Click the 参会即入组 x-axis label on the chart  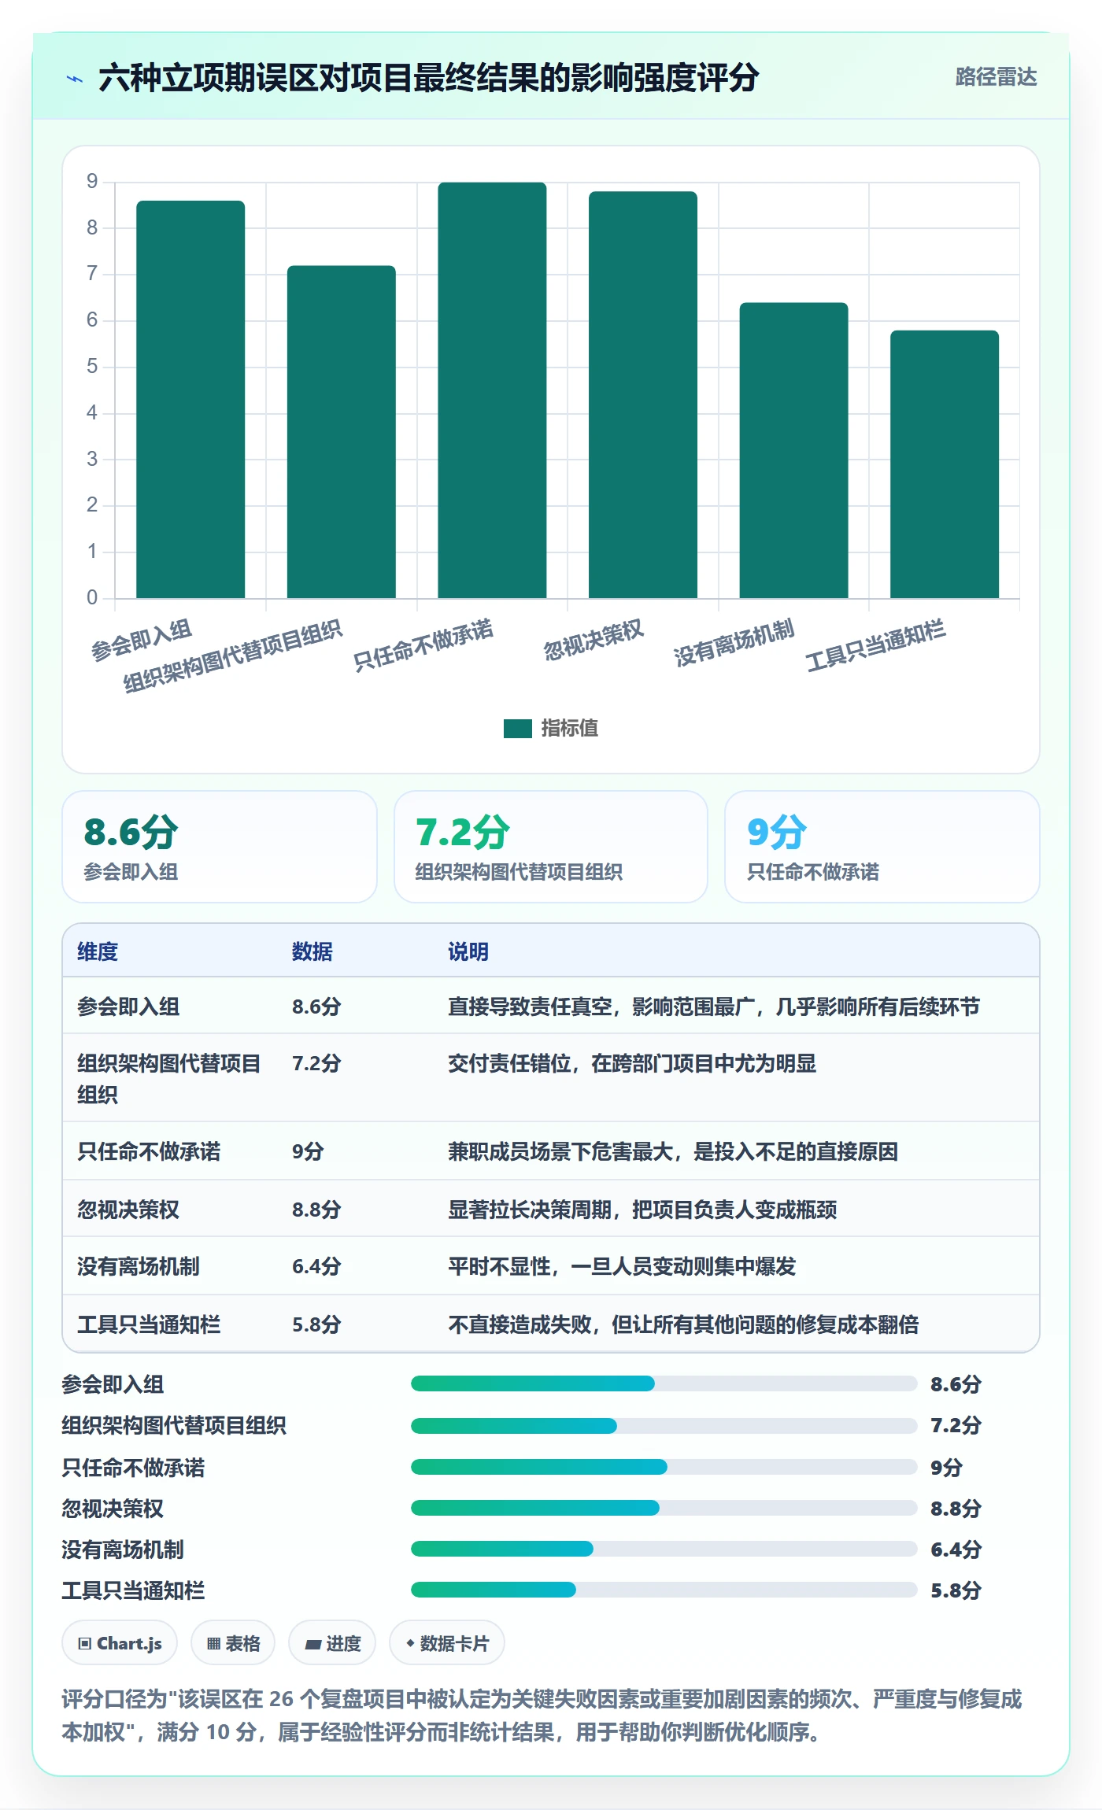[x=142, y=641]
